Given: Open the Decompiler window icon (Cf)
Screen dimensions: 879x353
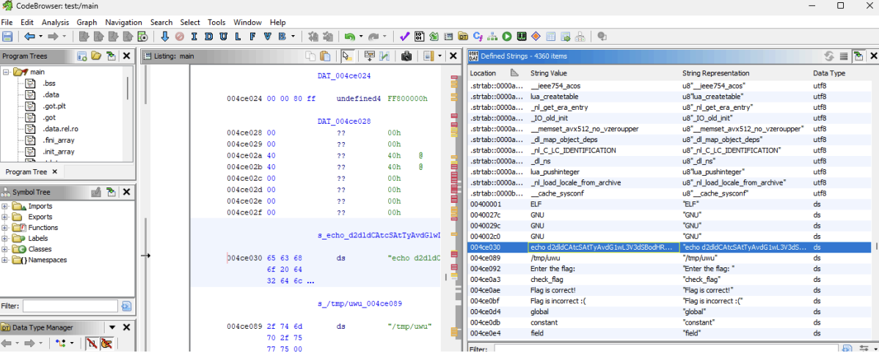Looking at the screenshot, I should click(478, 37).
